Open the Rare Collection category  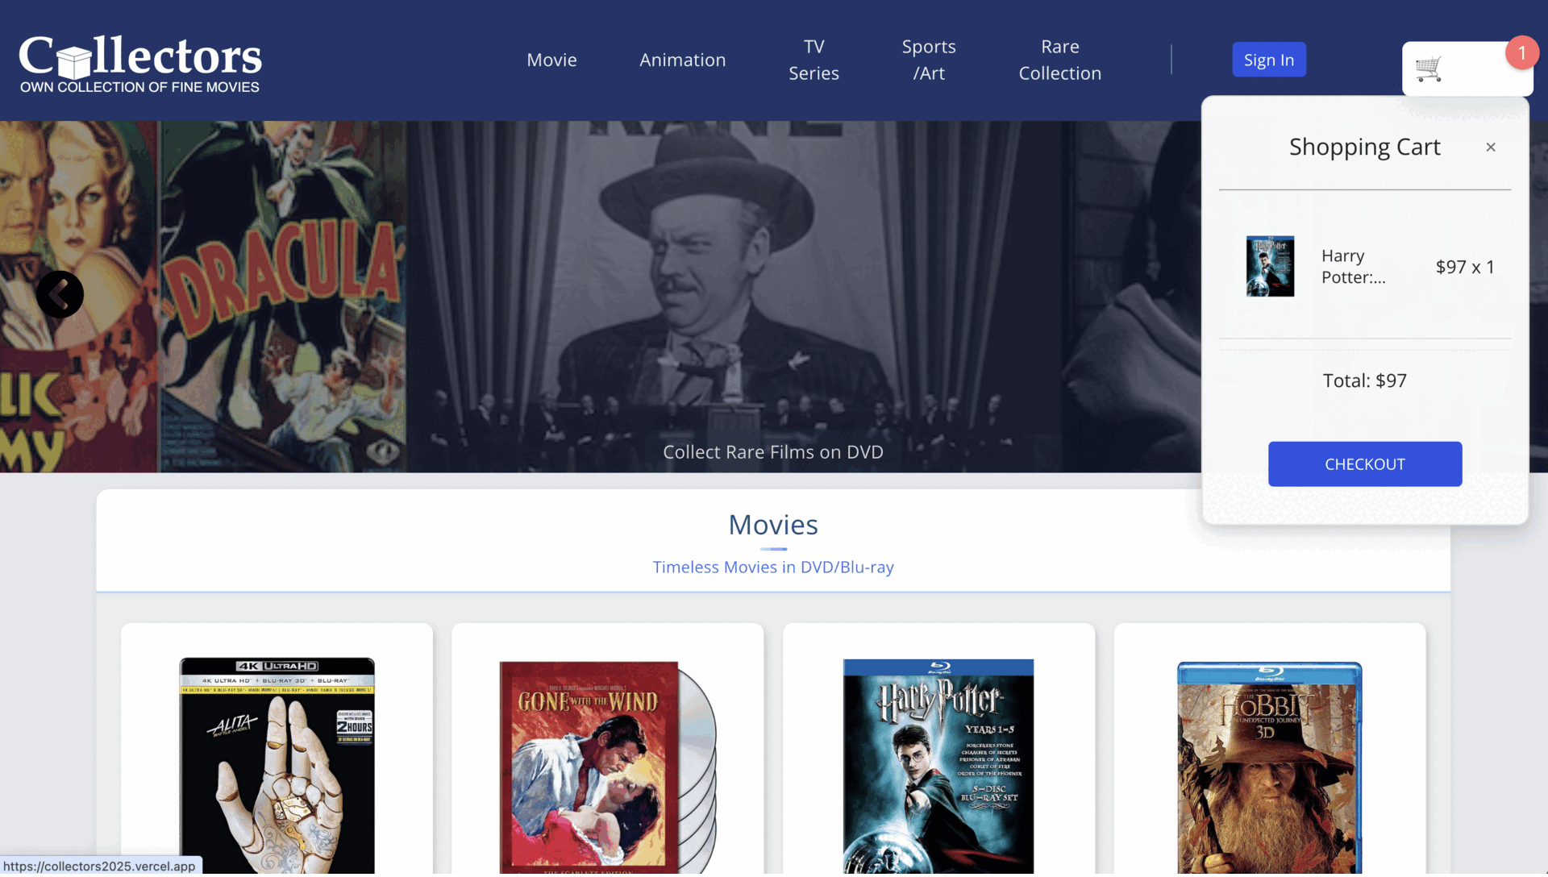(1059, 60)
